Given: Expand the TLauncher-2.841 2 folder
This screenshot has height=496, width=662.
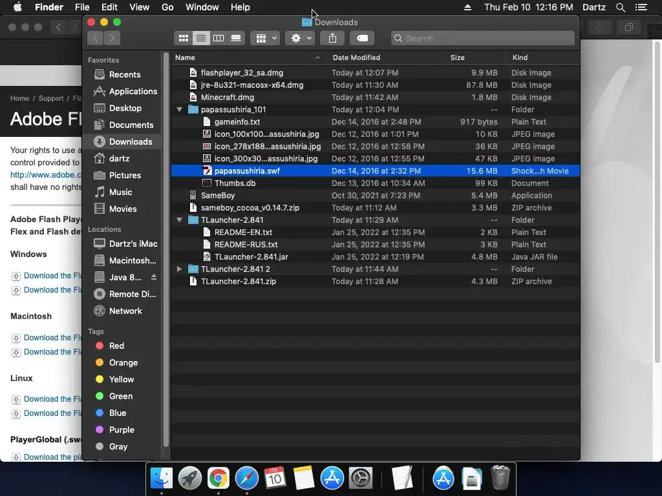Looking at the screenshot, I should pyautogui.click(x=180, y=269).
